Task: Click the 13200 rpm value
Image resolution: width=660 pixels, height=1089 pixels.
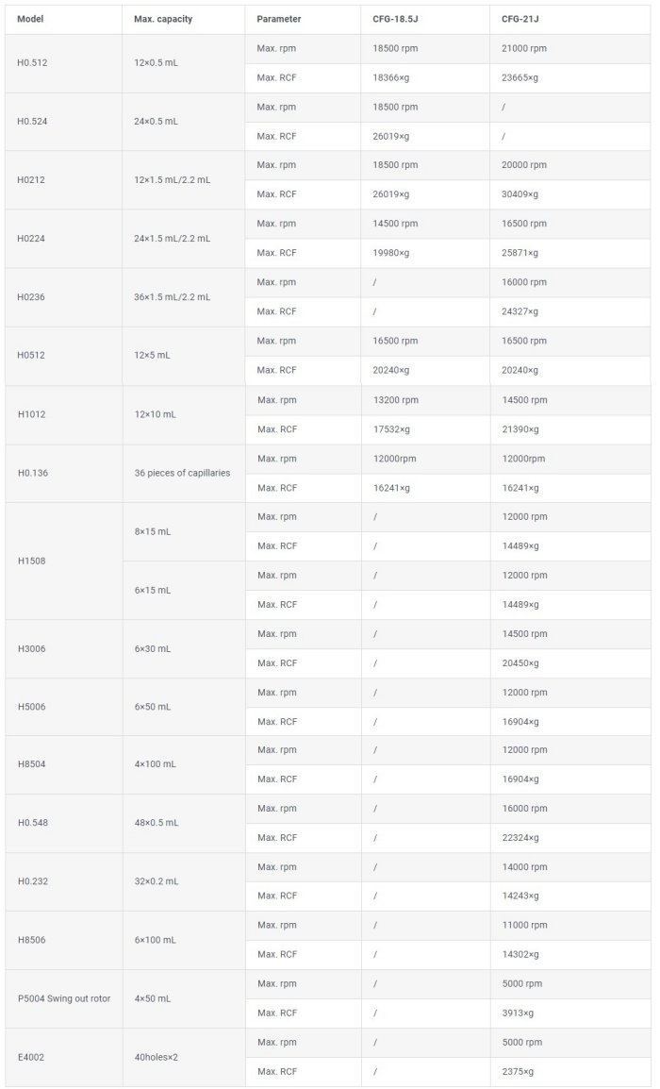Action: [395, 400]
